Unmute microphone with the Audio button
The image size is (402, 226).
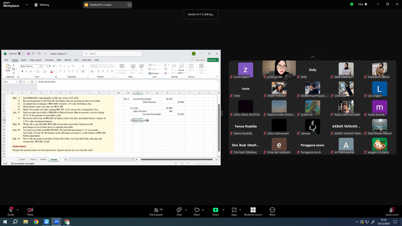[x=11, y=212]
